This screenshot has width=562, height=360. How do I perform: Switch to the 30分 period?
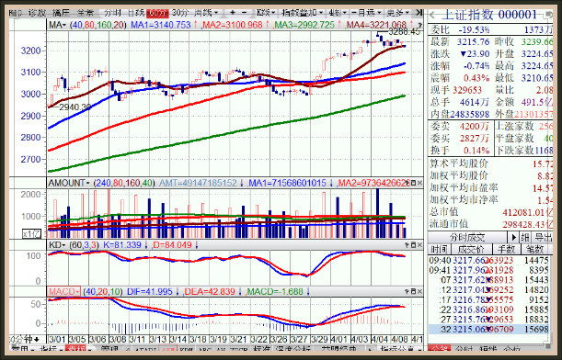tap(180, 13)
